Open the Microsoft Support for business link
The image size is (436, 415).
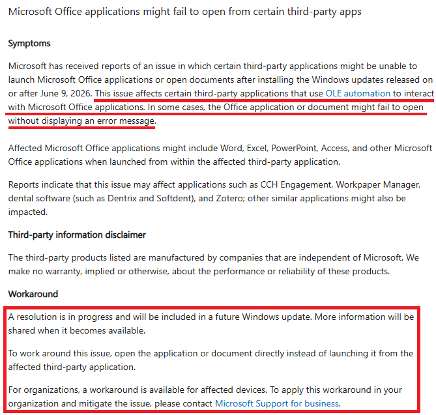pyautogui.click(x=277, y=403)
